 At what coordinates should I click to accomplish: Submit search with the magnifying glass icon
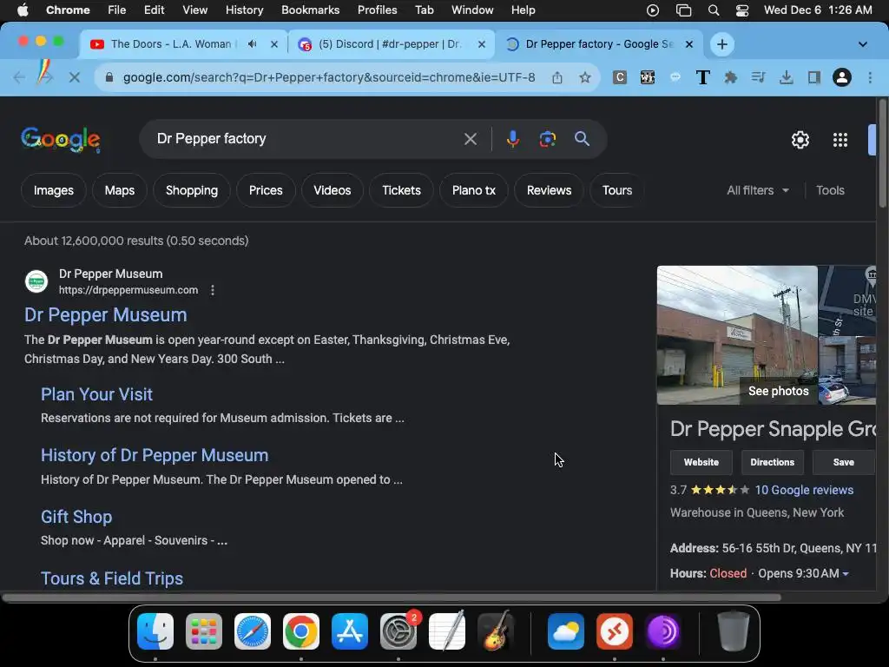point(582,139)
